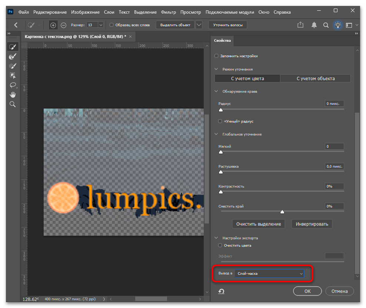Enable Образец всех слоев checkbox
The image size is (366, 308).
112,25
